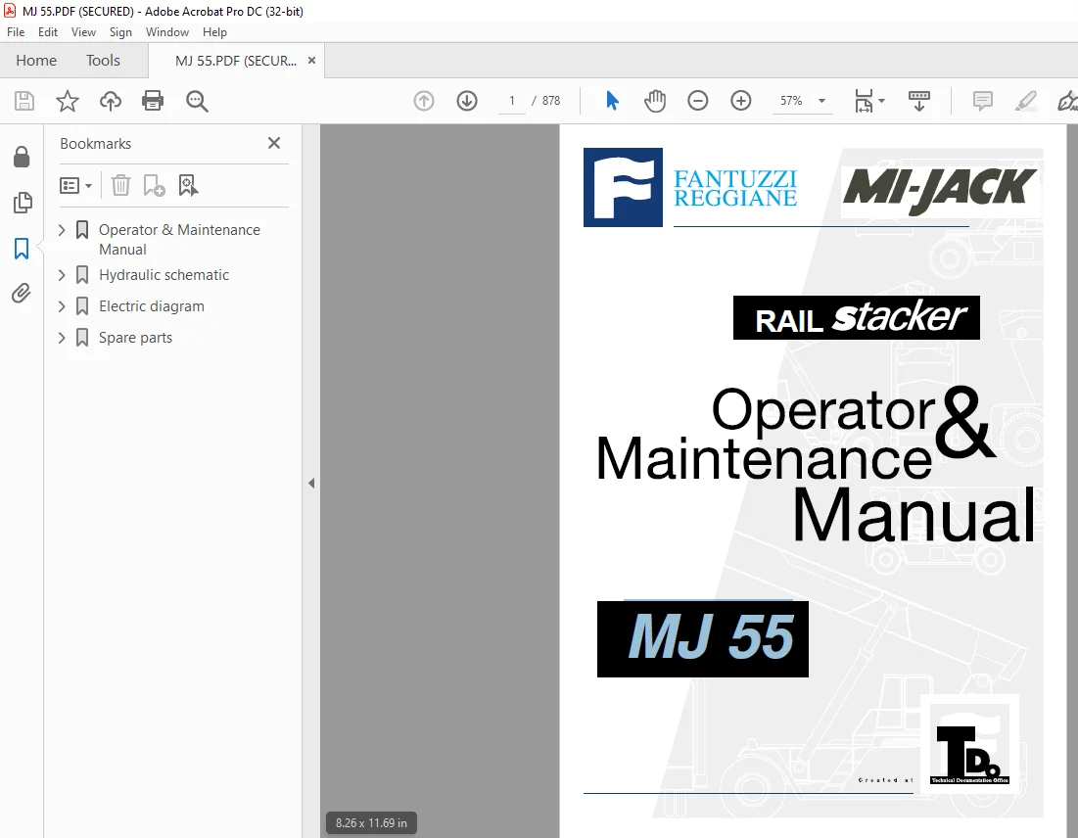Viewport: 1078px width, 838px height.
Task: Click the zoom in plus icon
Action: click(740, 101)
